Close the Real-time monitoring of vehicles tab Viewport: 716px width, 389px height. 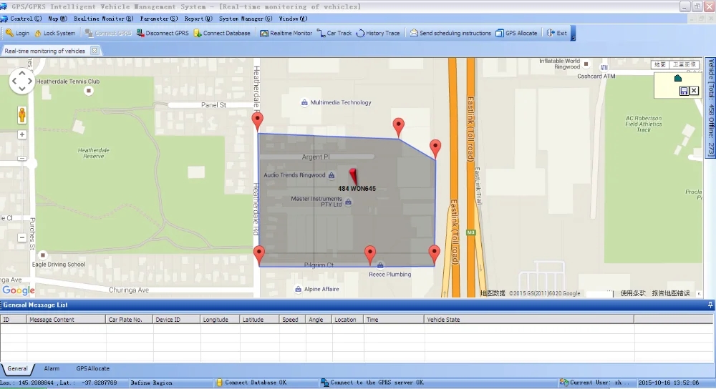pyautogui.click(x=95, y=51)
